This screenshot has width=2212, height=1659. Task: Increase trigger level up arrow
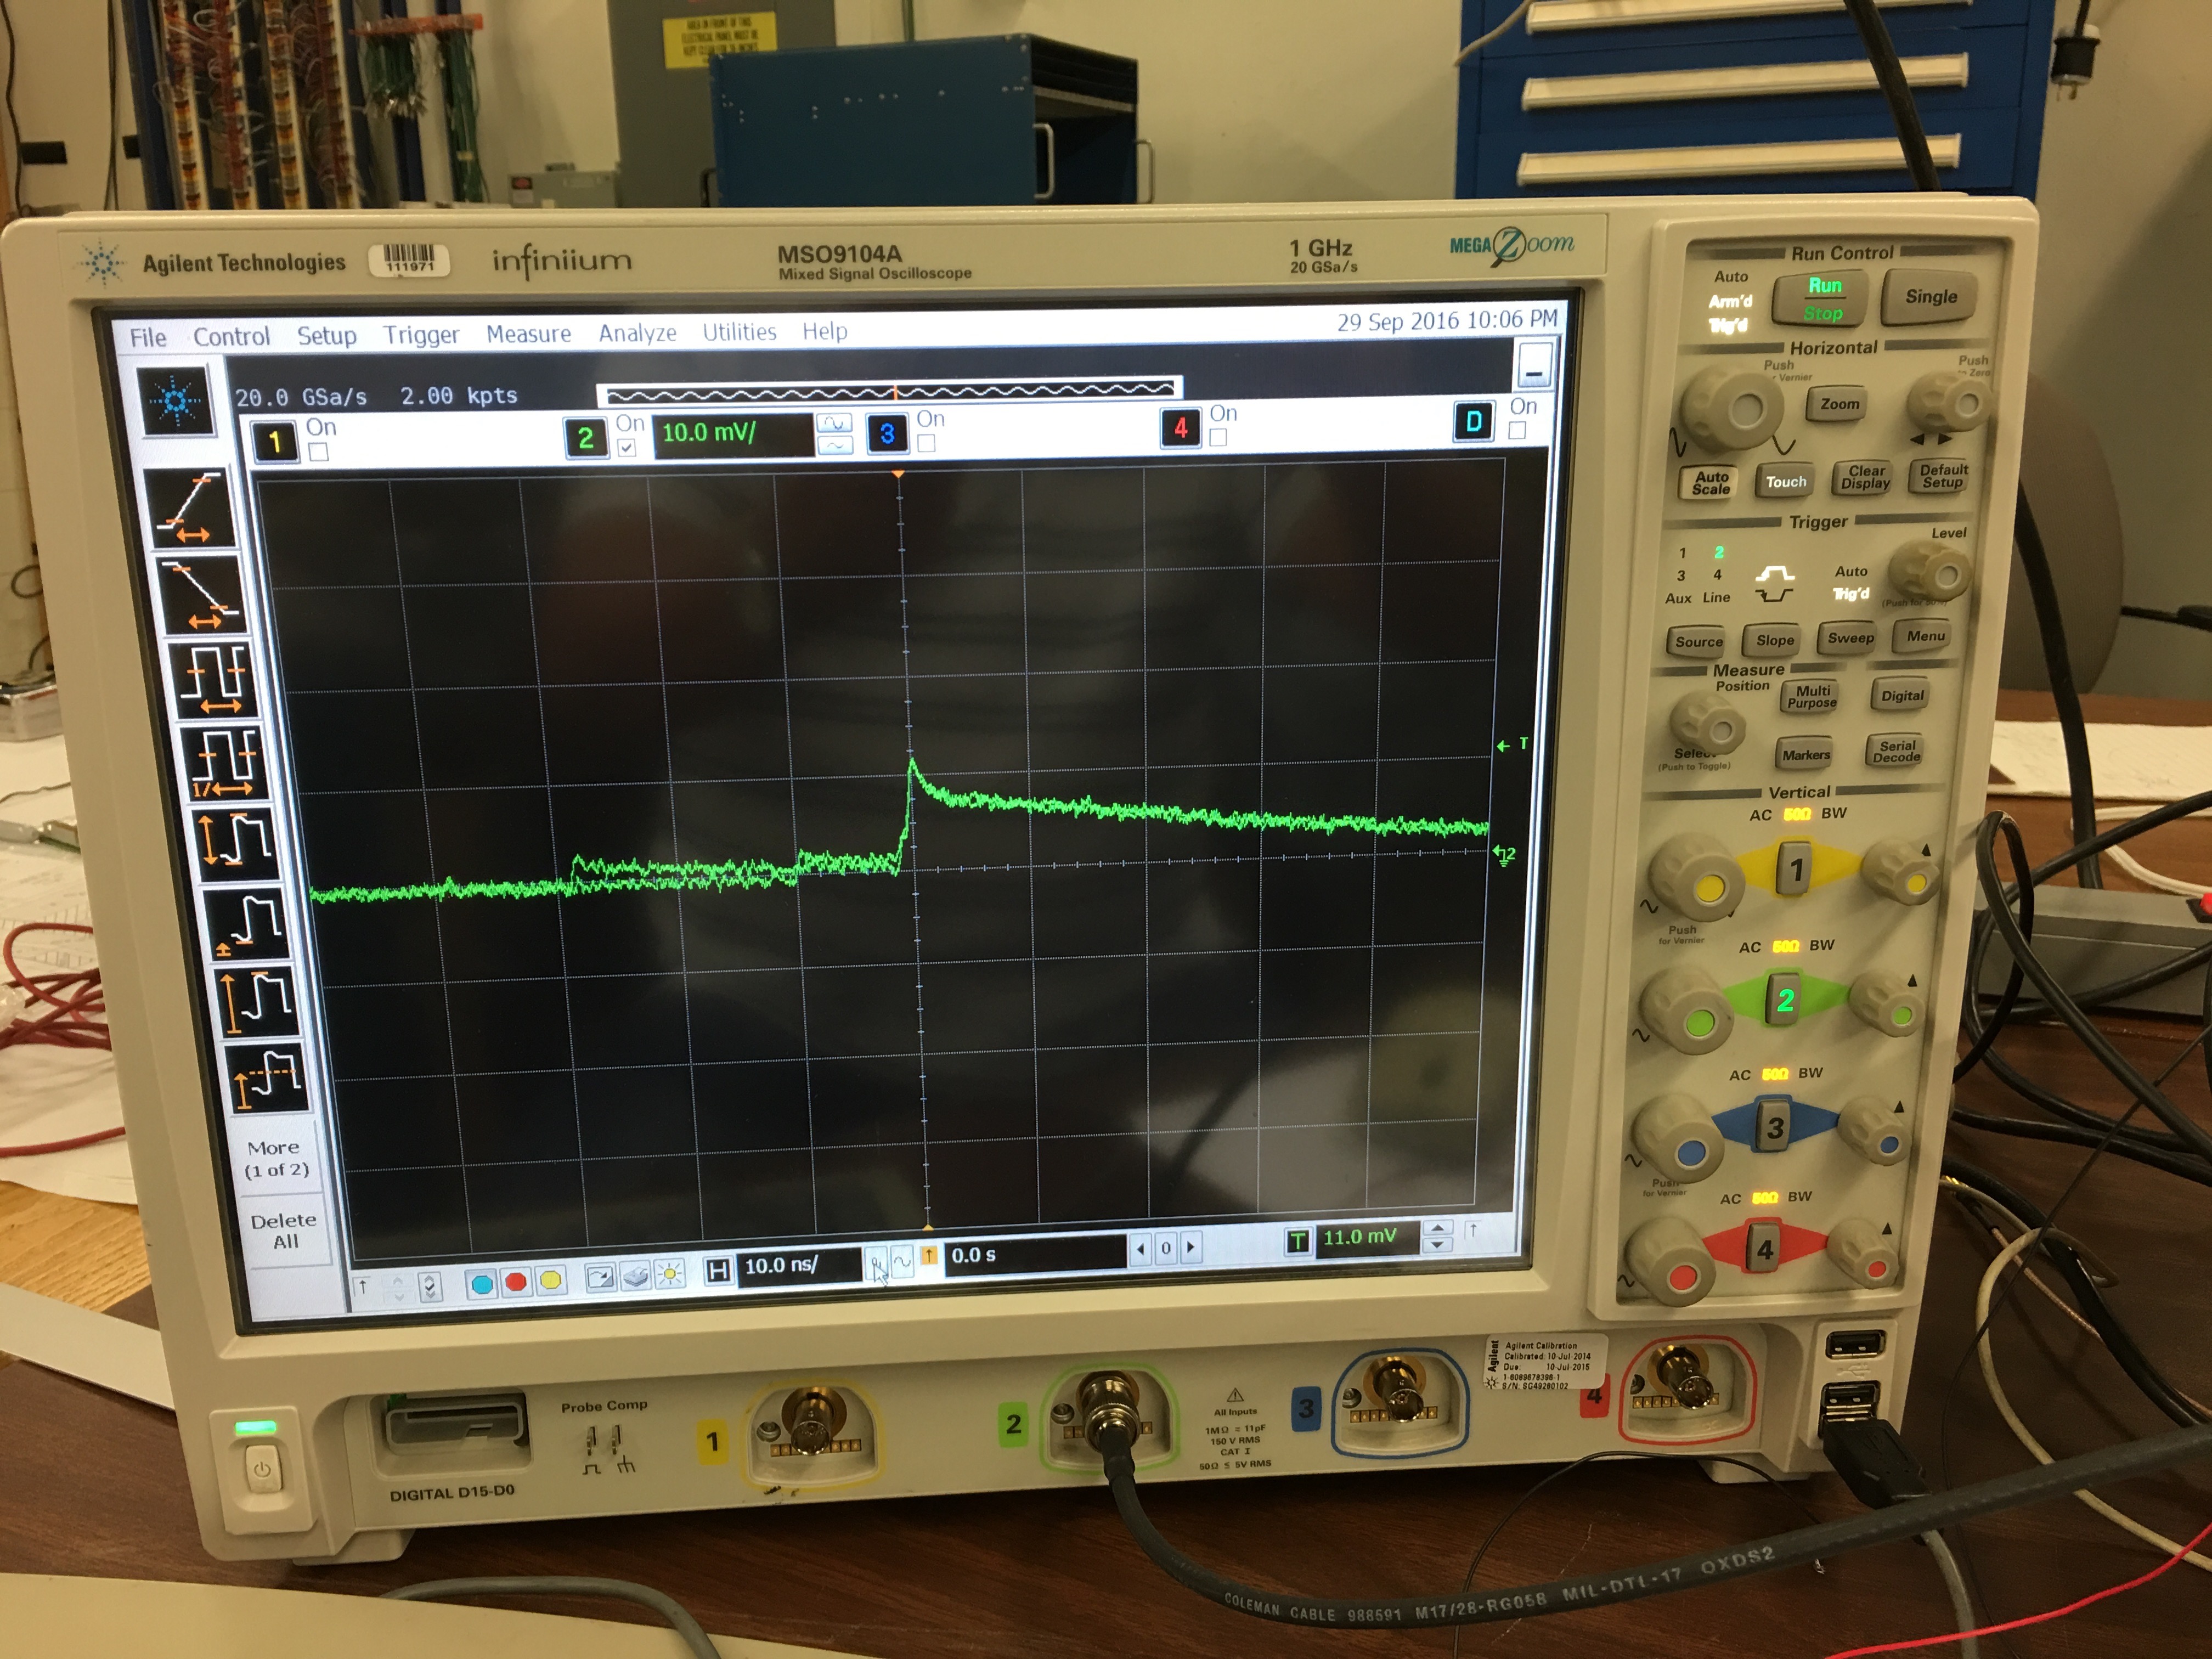coord(1437,1228)
